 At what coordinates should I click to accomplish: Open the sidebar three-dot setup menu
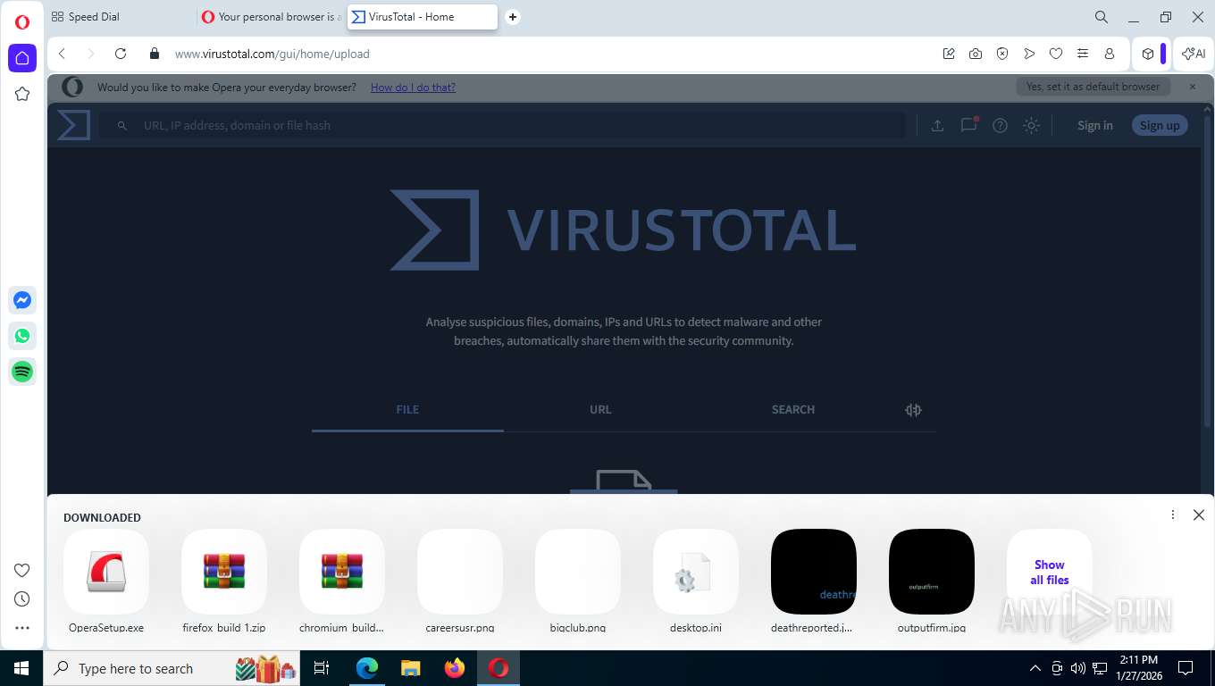pyautogui.click(x=22, y=628)
